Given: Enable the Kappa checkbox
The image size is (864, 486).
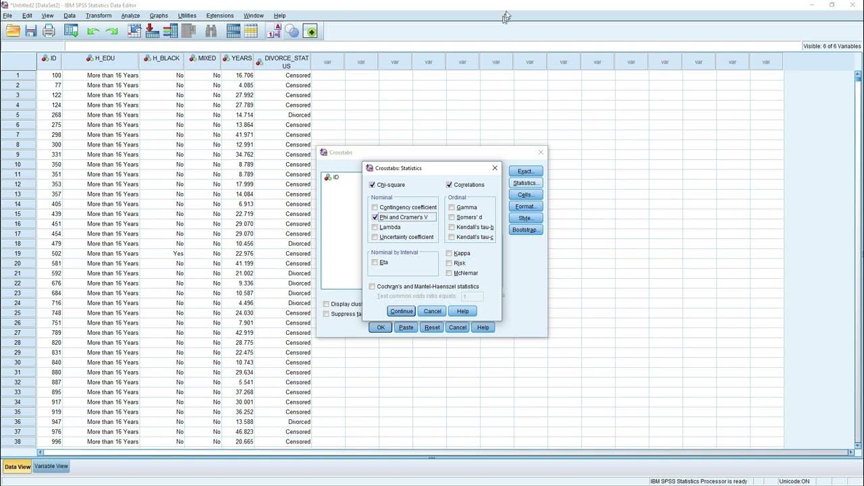Looking at the screenshot, I should click(x=449, y=253).
